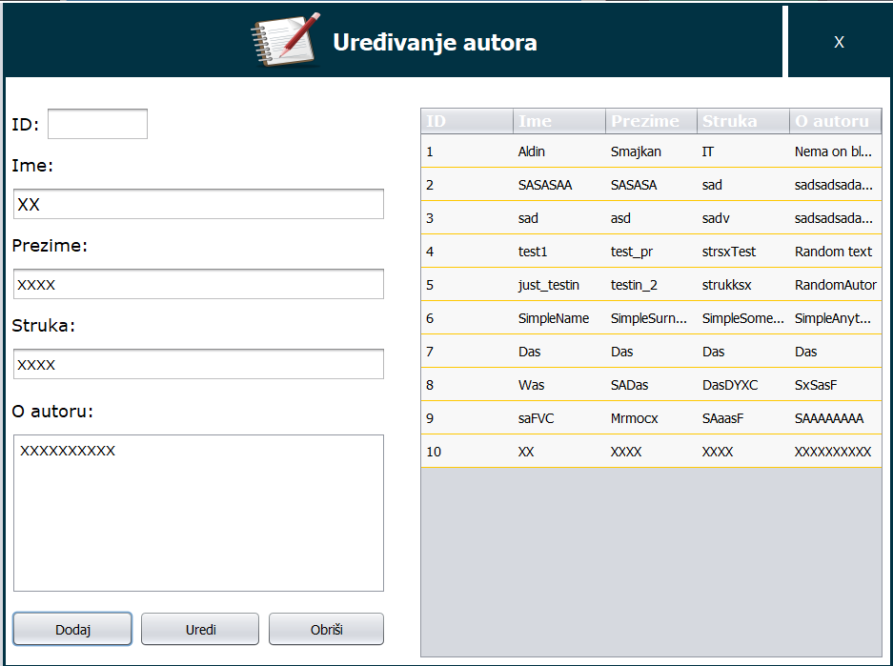Viewport: 893px width, 666px height.
Task: Click the ID input field
Action: tap(97, 124)
